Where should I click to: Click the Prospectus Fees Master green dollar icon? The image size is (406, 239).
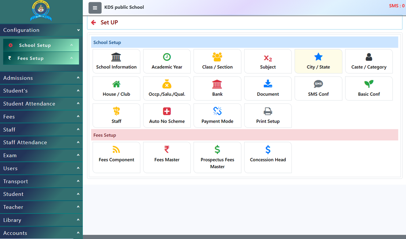(217, 150)
